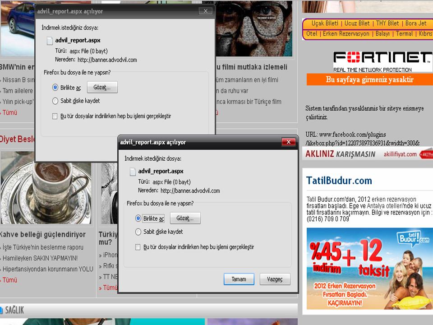The width and height of the screenshot is (433, 325).
Task: Close the front advil_report.aspx dialog
Action: tap(288, 142)
